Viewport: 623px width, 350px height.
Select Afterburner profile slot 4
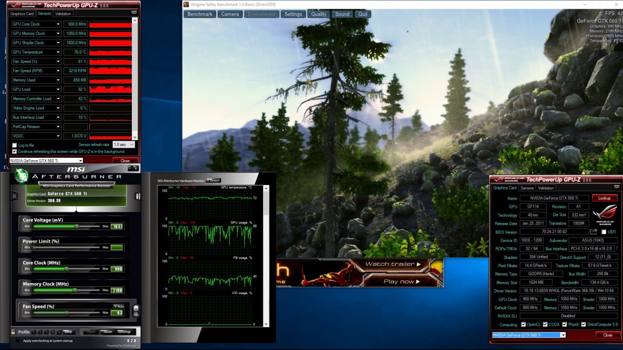[x=54, y=332]
